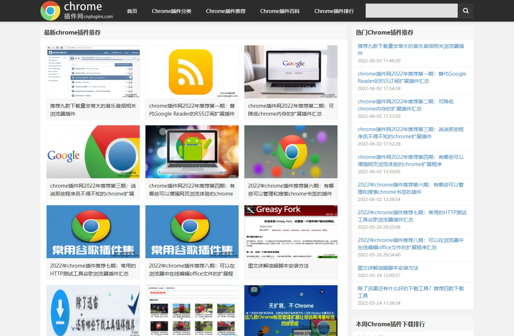Screen dimensions: 514x336
Task: Open the 无扩展, 不Chrome thumbnail
Action: (x=291, y=310)
